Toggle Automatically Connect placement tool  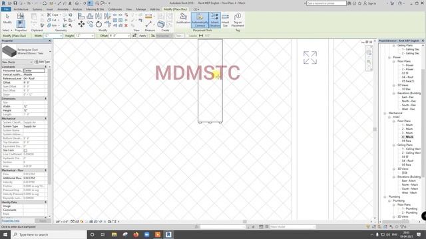click(x=200, y=20)
